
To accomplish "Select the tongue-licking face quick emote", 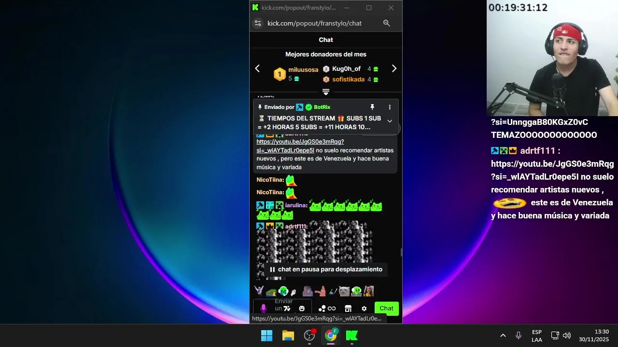I will pos(308,291).
